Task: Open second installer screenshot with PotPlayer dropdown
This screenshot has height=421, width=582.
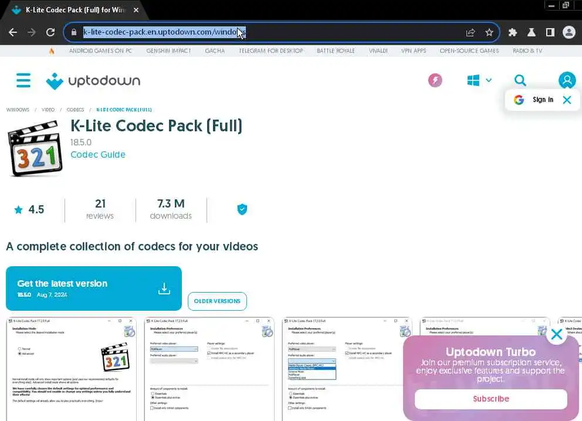Action: coord(209,369)
